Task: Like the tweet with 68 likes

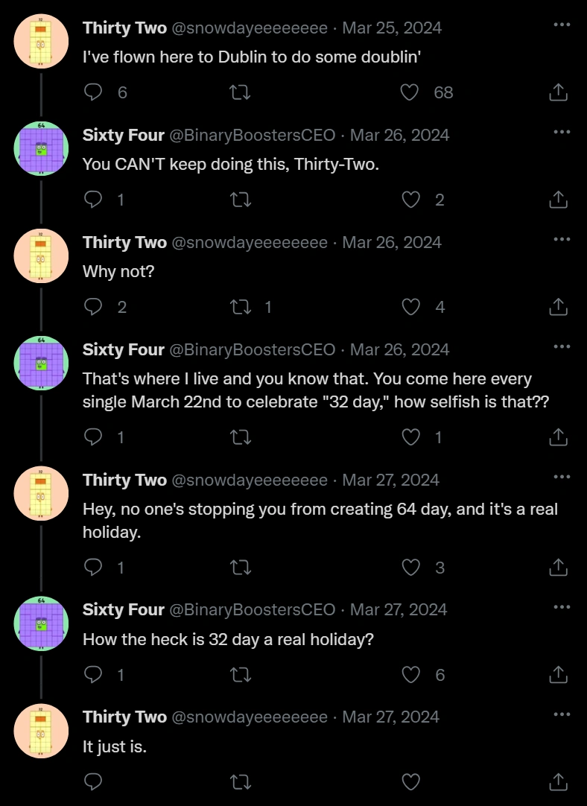Action: tap(409, 92)
